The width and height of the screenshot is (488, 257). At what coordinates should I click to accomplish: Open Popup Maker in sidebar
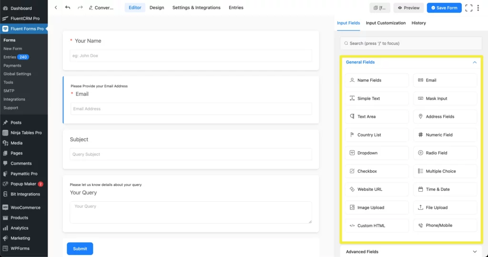[24, 184]
